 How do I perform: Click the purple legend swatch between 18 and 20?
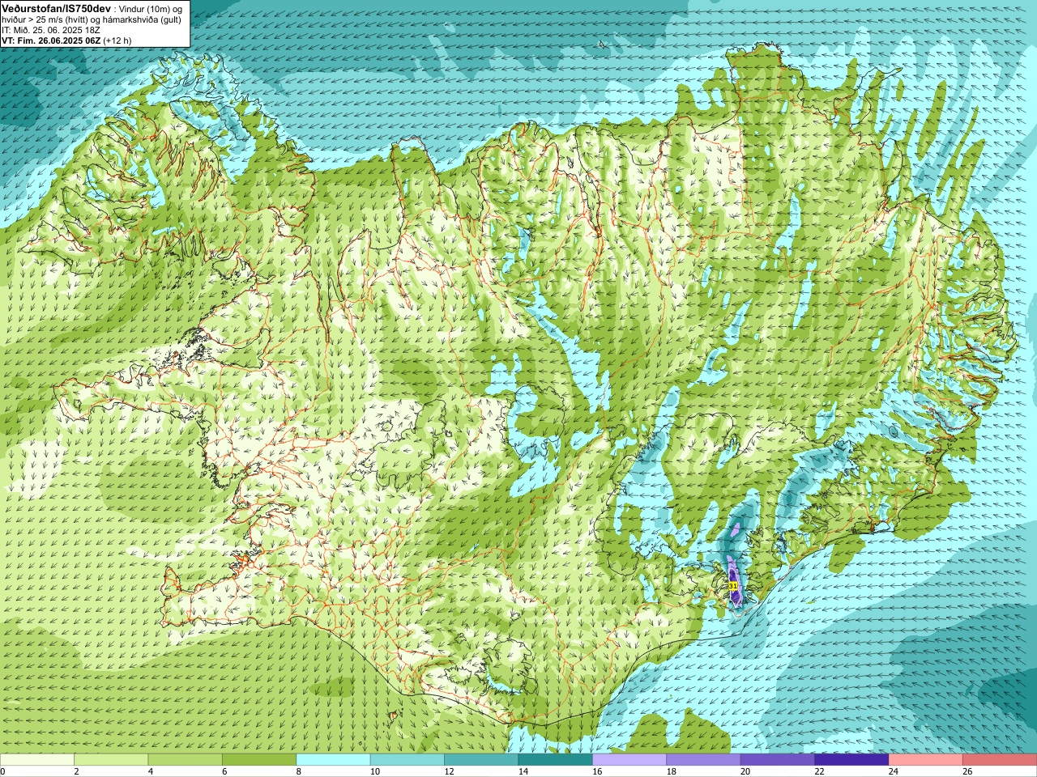click(703, 760)
